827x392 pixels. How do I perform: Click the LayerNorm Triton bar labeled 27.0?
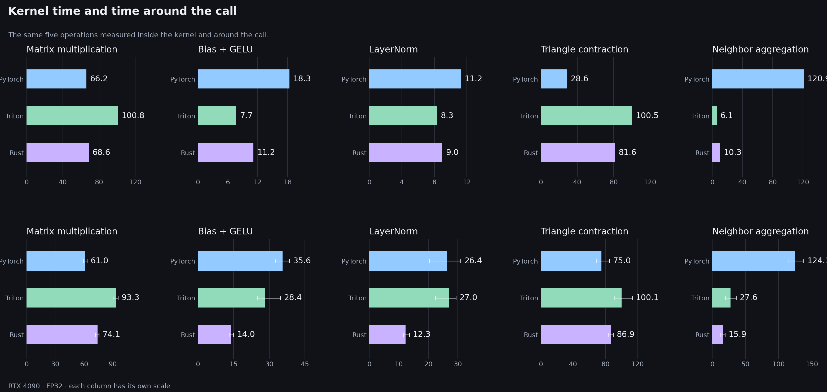click(409, 298)
